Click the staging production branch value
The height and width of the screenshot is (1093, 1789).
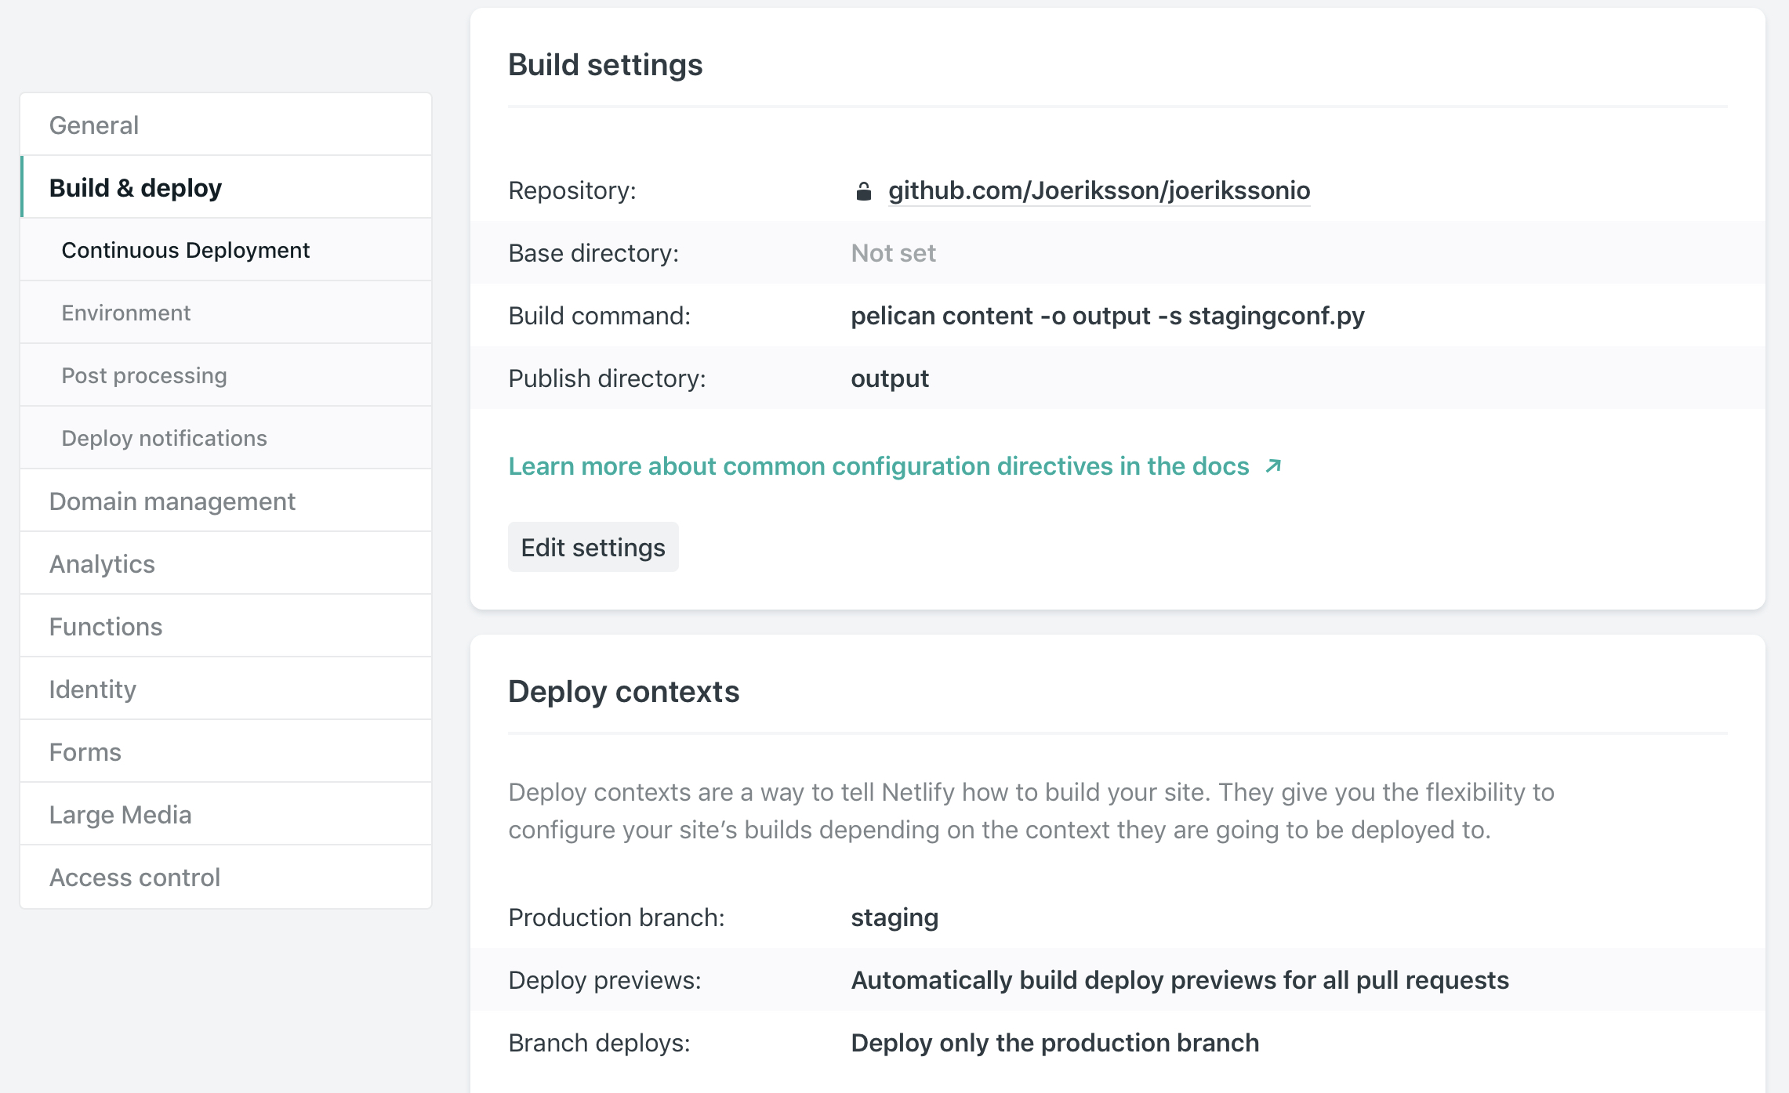point(894,917)
